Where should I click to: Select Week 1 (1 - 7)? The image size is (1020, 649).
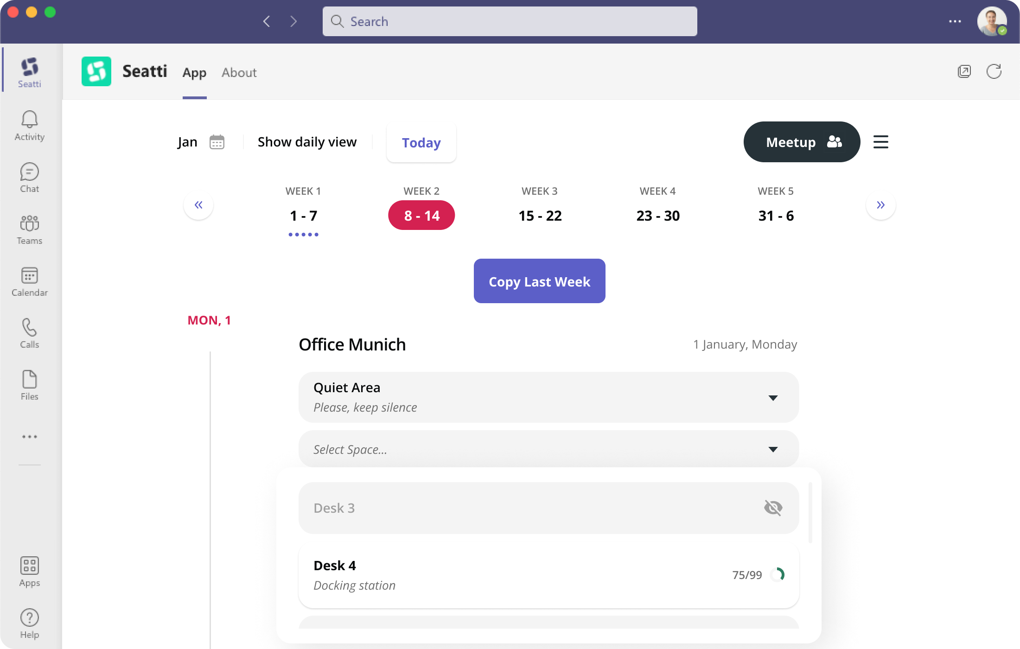point(303,216)
